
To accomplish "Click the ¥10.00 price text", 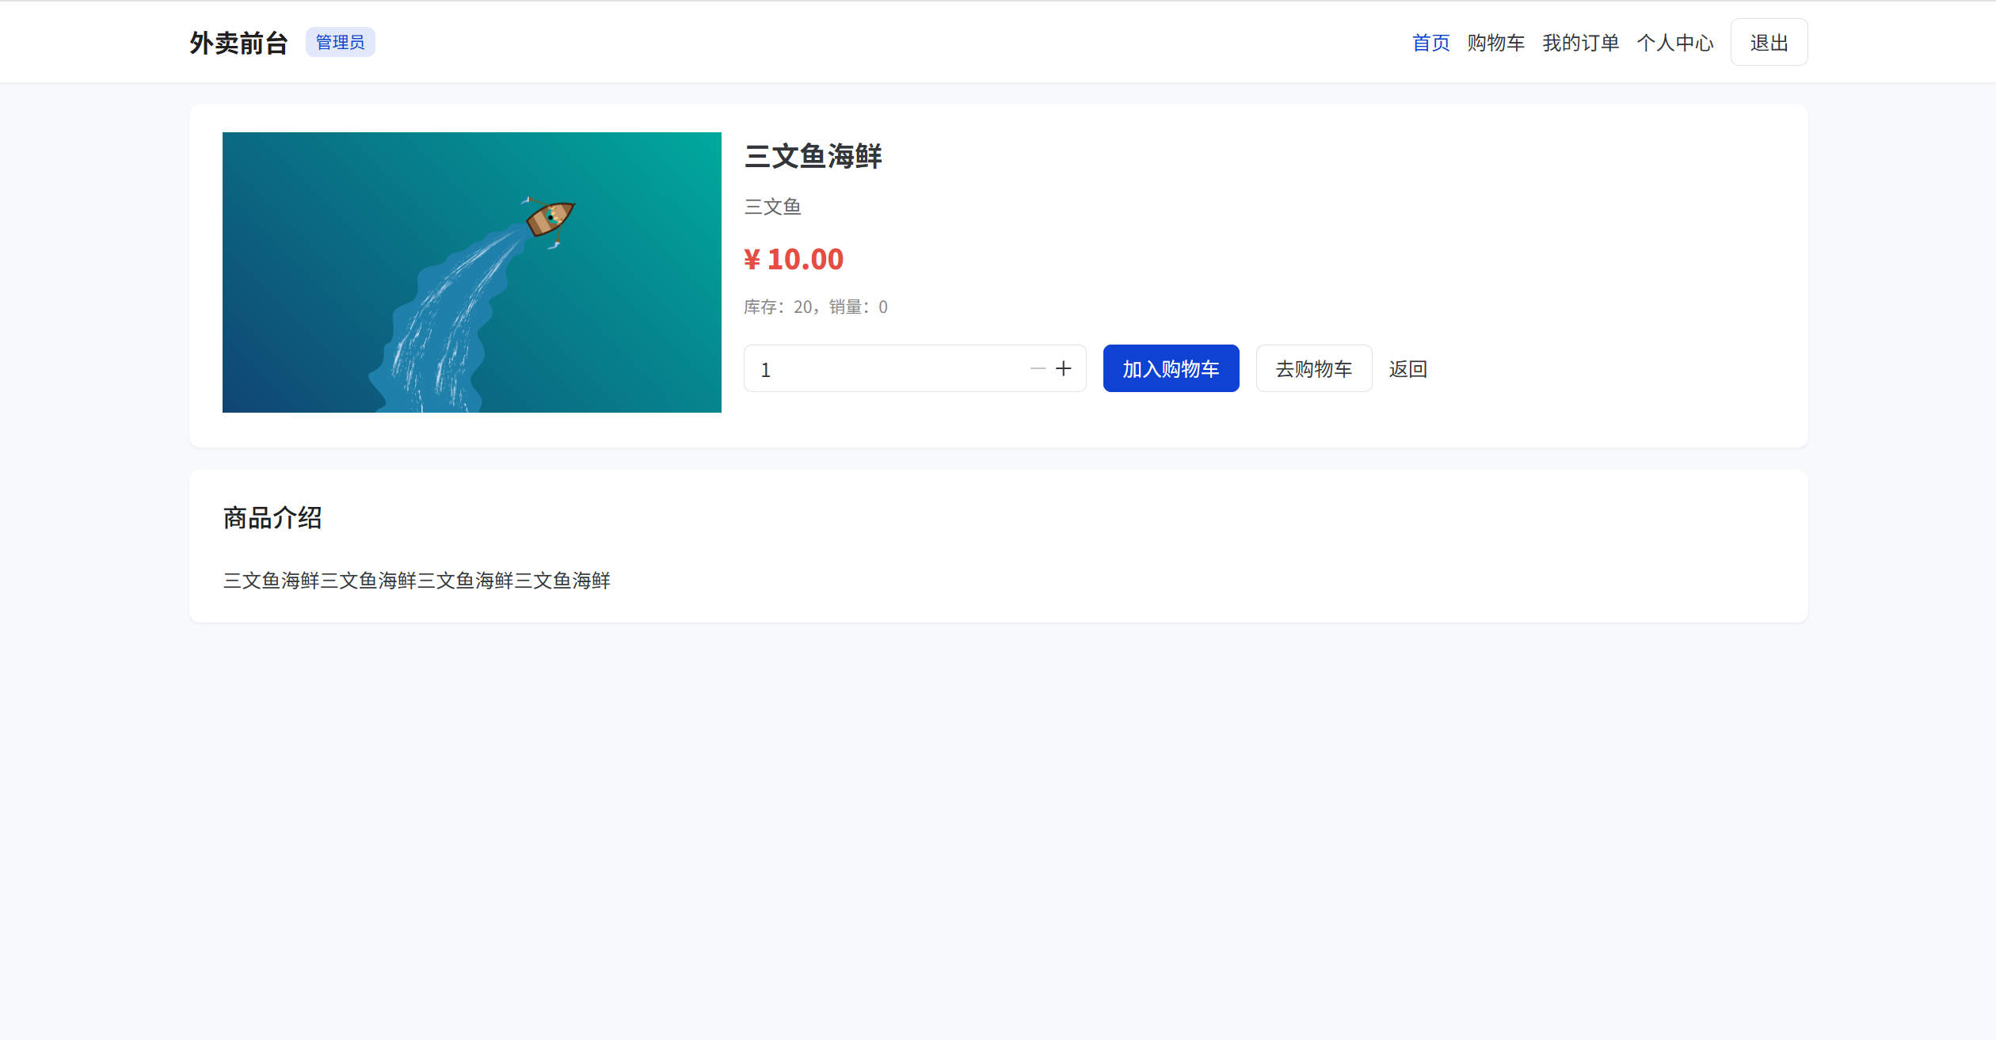I will [x=794, y=260].
